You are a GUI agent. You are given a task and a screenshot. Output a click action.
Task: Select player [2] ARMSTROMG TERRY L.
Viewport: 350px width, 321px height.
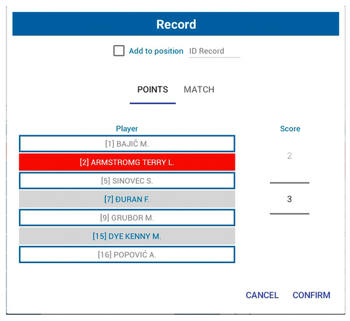click(127, 162)
